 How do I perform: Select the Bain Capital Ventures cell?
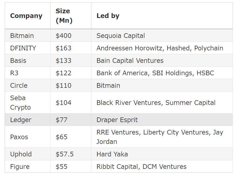[130, 61]
